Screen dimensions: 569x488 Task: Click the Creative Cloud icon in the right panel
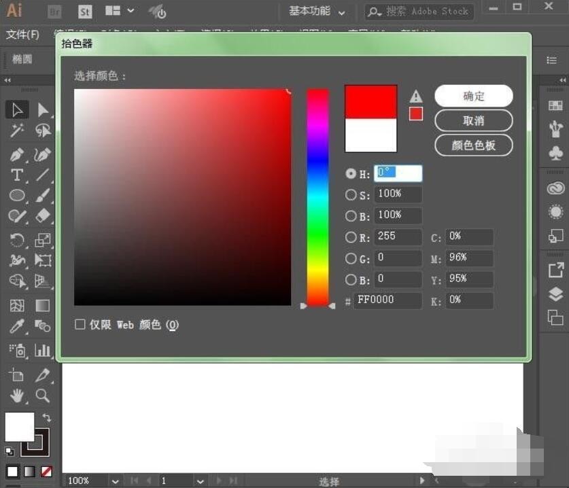(x=553, y=188)
